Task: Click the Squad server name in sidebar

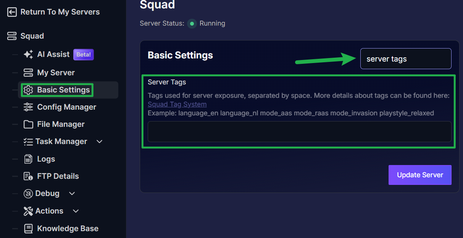Action: tap(32, 36)
